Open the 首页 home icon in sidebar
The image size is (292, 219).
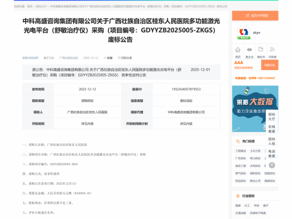(x=238, y=50)
